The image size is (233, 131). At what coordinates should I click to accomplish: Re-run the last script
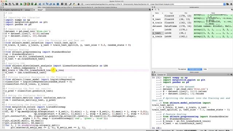32,4
